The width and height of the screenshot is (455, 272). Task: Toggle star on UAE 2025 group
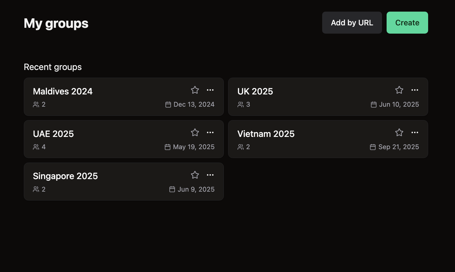195,132
